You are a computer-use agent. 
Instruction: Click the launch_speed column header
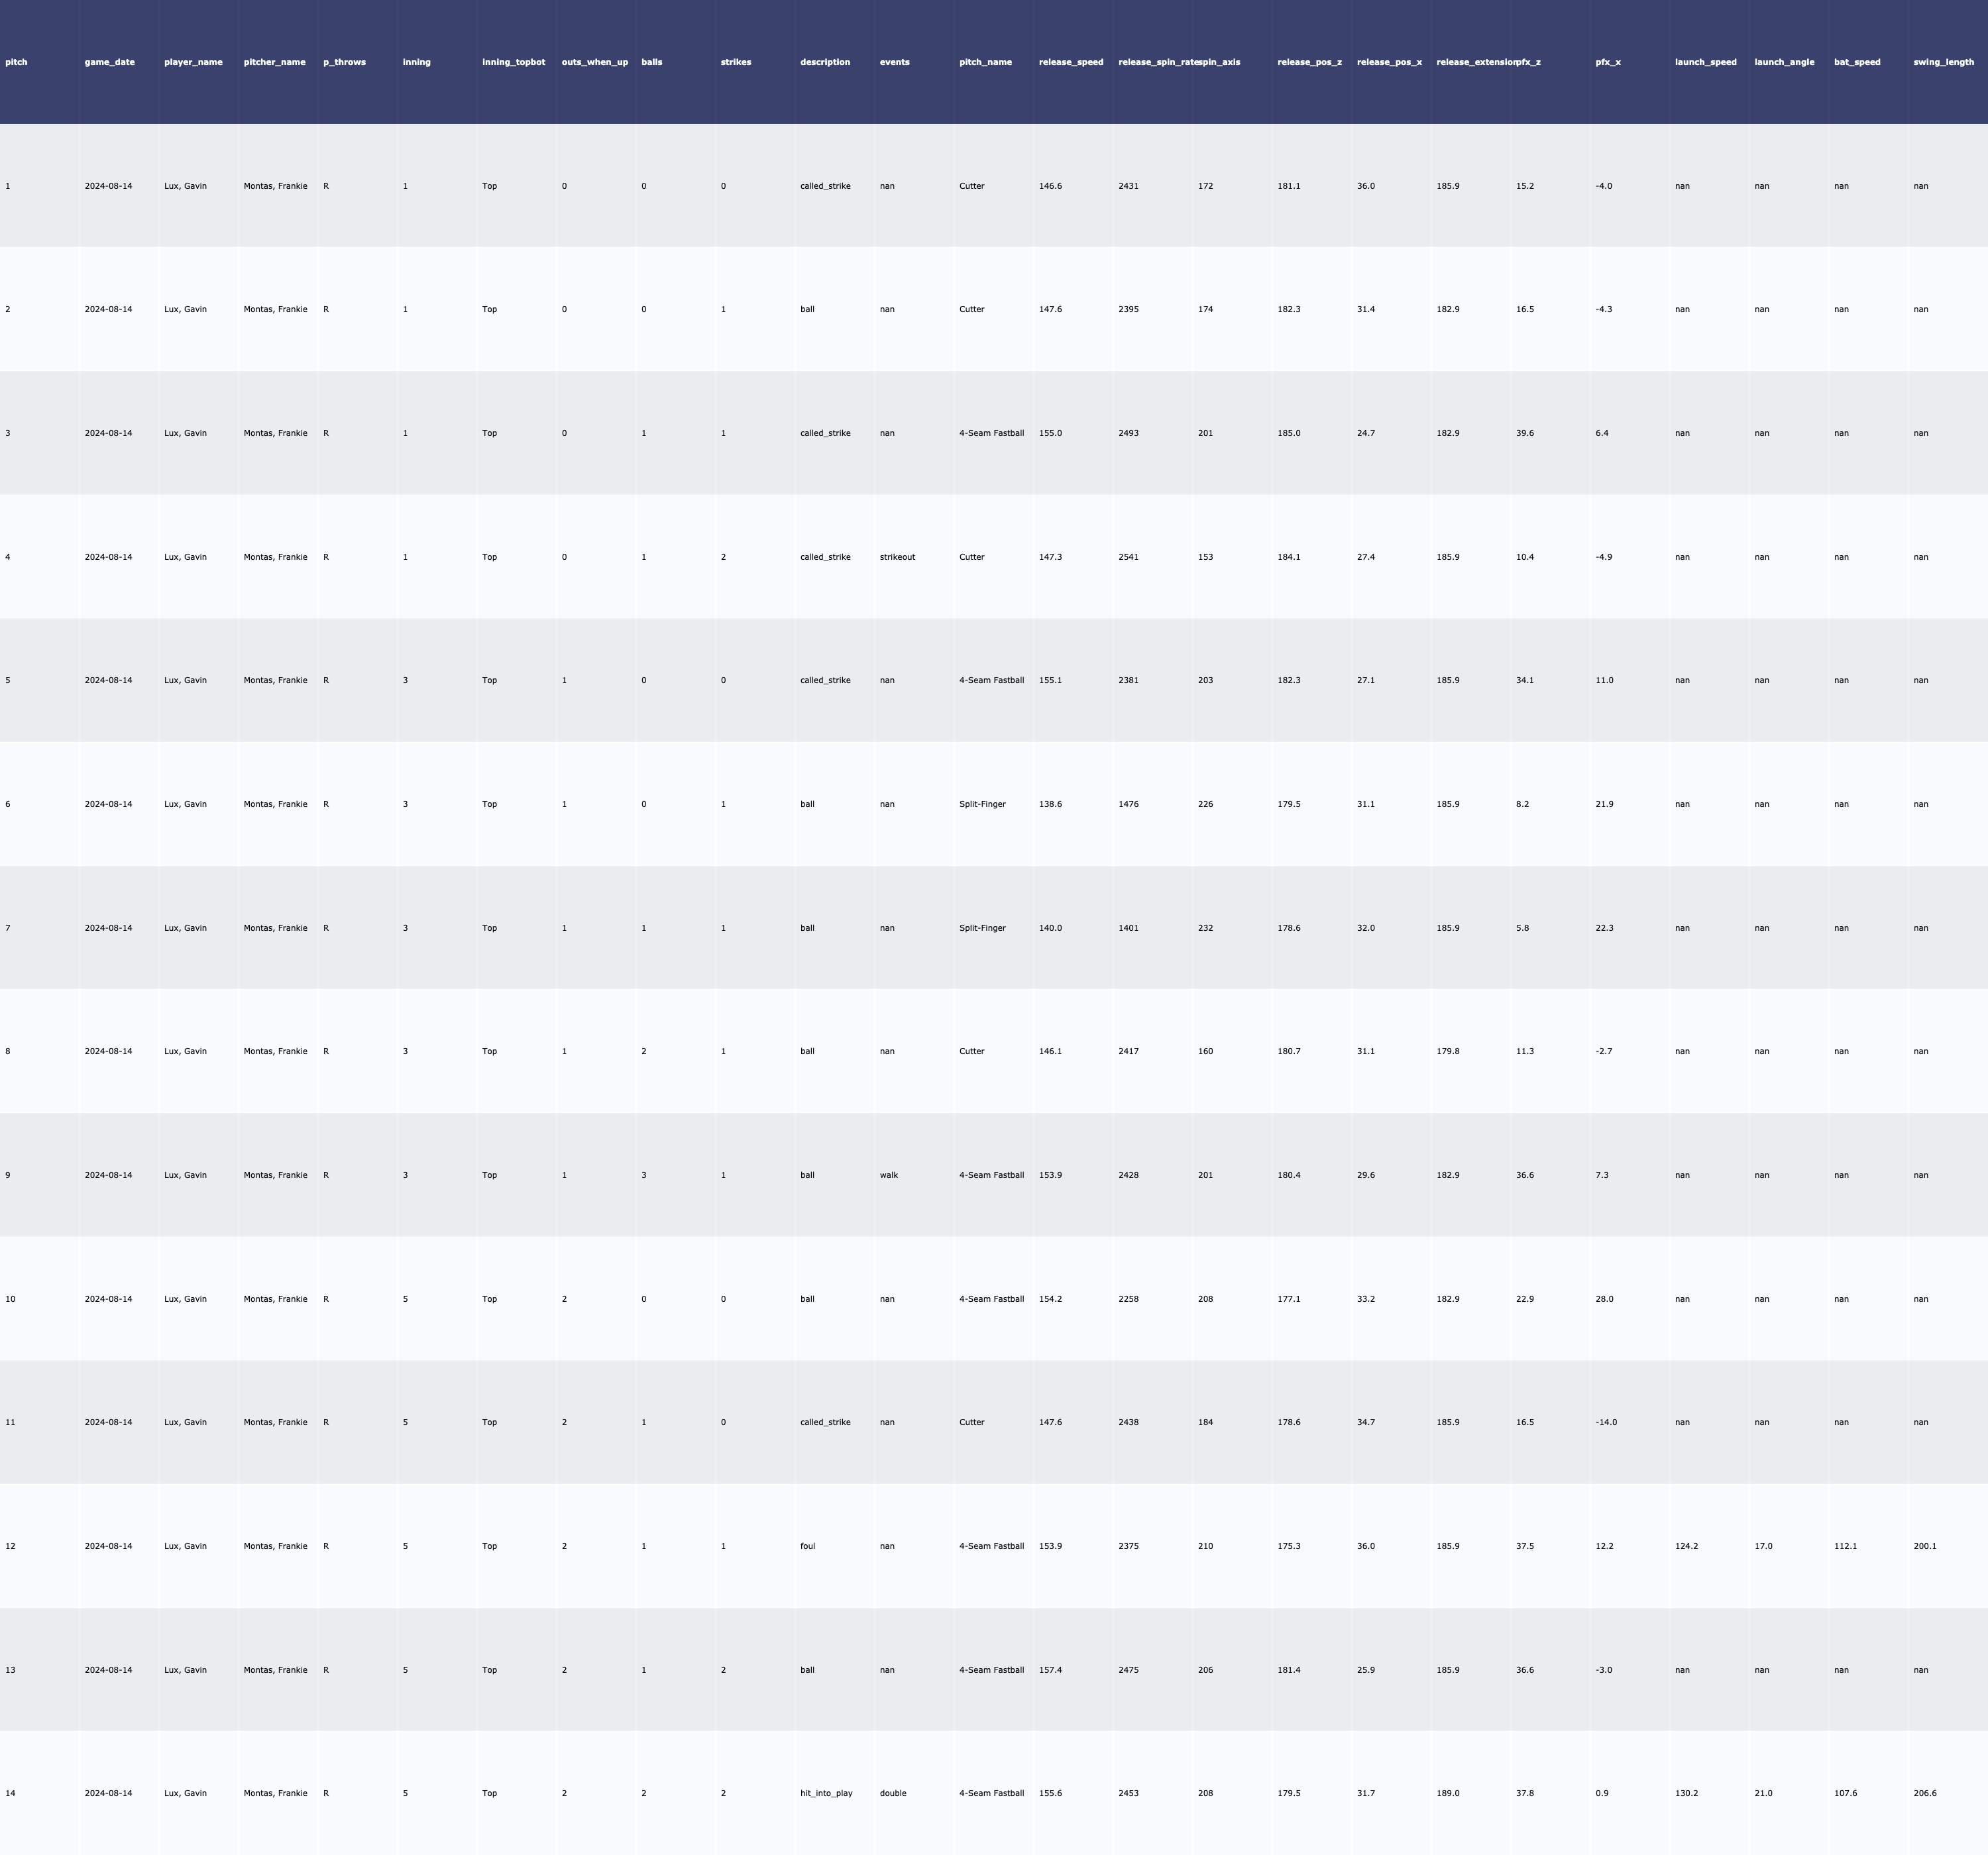tap(1705, 62)
